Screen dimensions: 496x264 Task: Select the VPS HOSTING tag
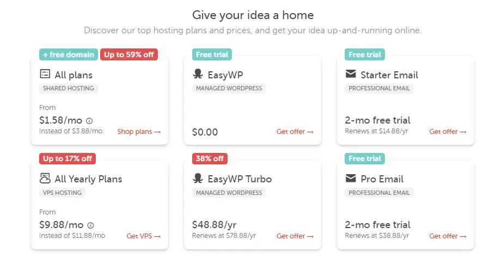pos(62,193)
